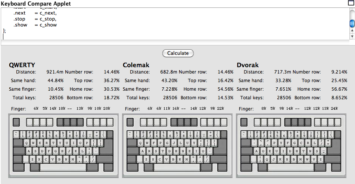Select the Dvorak keyboard diagram
Screen dimensions: 355x184
291,146
